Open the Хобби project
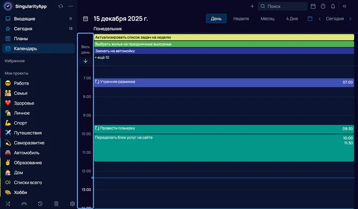The image size is (358, 209). pos(38,193)
